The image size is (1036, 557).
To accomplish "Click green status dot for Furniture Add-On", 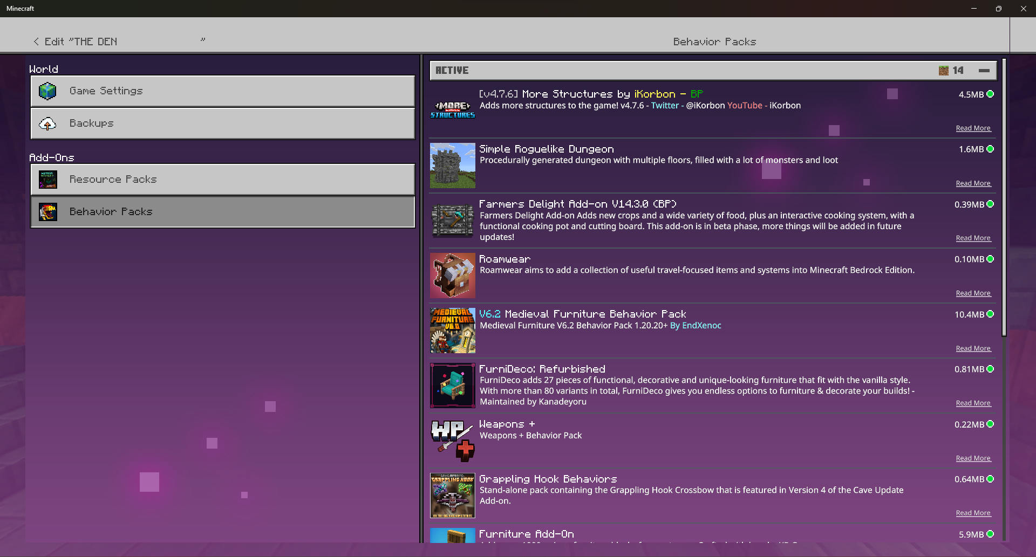I will 990,534.
